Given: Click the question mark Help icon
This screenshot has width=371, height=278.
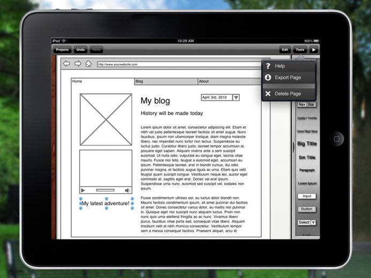Looking at the screenshot, I should click(268, 66).
